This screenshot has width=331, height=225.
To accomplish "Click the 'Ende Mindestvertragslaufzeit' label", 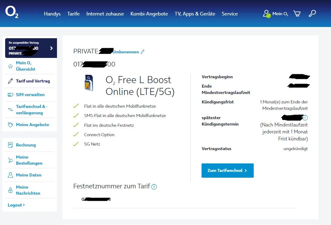I will click(226, 89).
